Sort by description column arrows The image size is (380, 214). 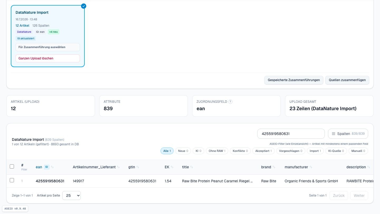369,167
